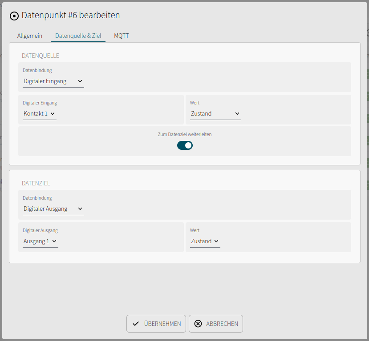The width and height of the screenshot is (369, 341).
Task: Open the Datenquelle Wert dropdown
Action: point(215,114)
